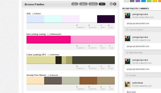Select the purple swatch at top right

pos(138,1)
